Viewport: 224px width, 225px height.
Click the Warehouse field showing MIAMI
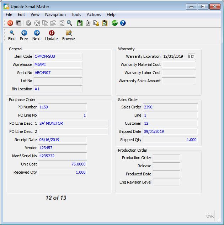pos(58,64)
